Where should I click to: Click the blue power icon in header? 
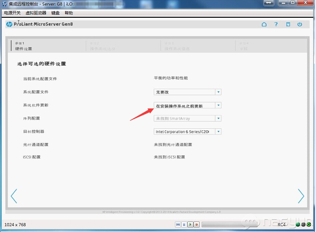(x=300, y=24)
